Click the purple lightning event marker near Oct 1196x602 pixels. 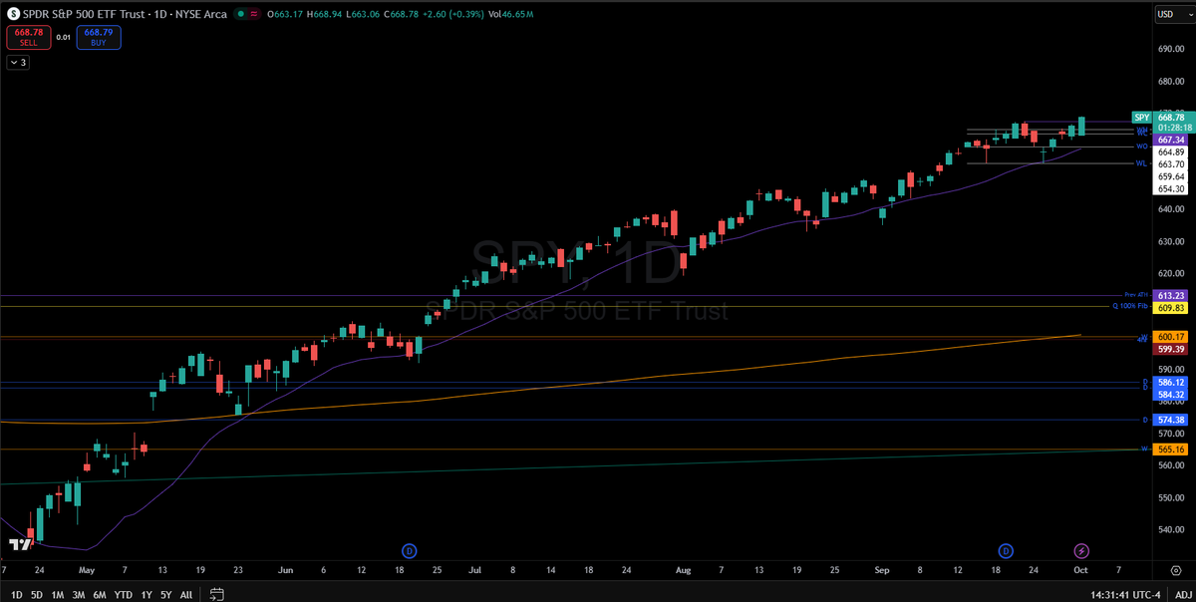[x=1080, y=550]
